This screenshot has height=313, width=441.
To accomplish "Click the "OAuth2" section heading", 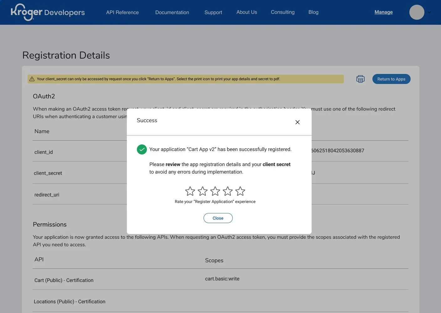I will pos(44,96).
